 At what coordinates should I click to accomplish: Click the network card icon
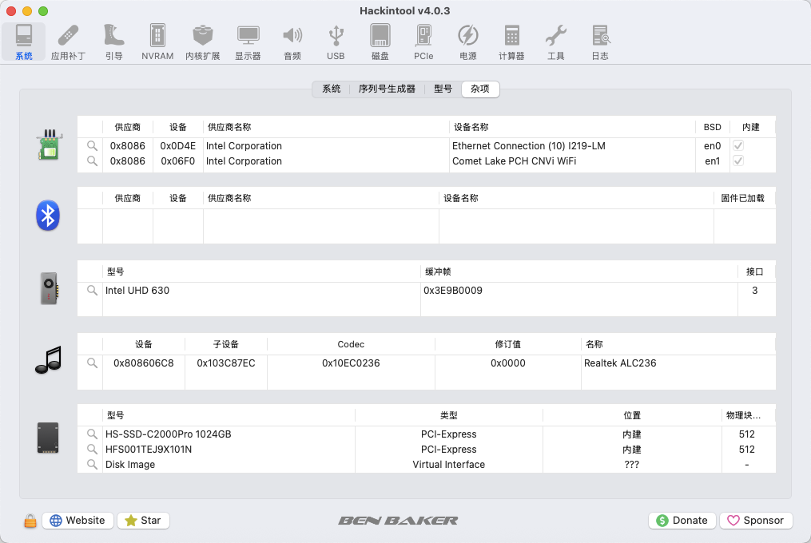pos(49,145)
